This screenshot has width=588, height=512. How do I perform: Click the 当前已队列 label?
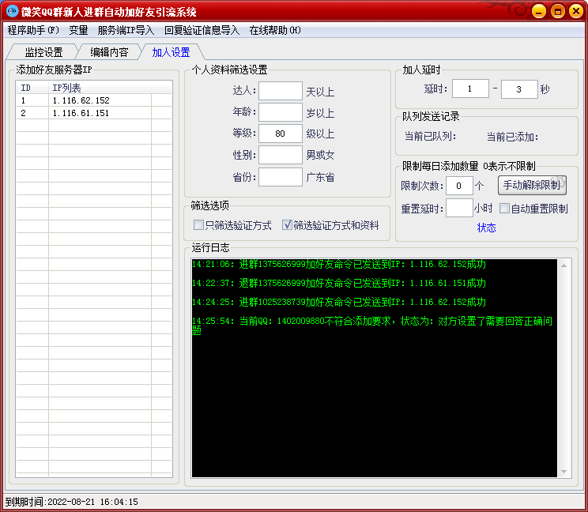430,137
